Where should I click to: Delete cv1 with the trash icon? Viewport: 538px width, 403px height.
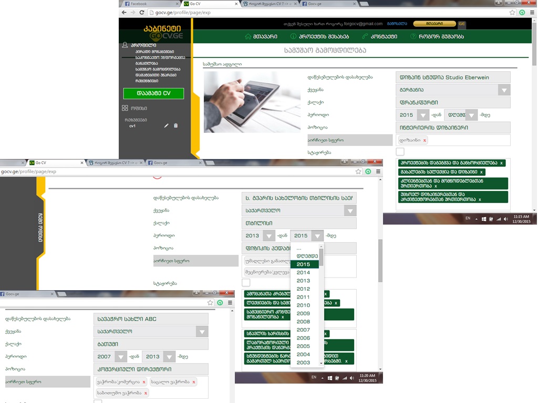[x=175, y=126]
